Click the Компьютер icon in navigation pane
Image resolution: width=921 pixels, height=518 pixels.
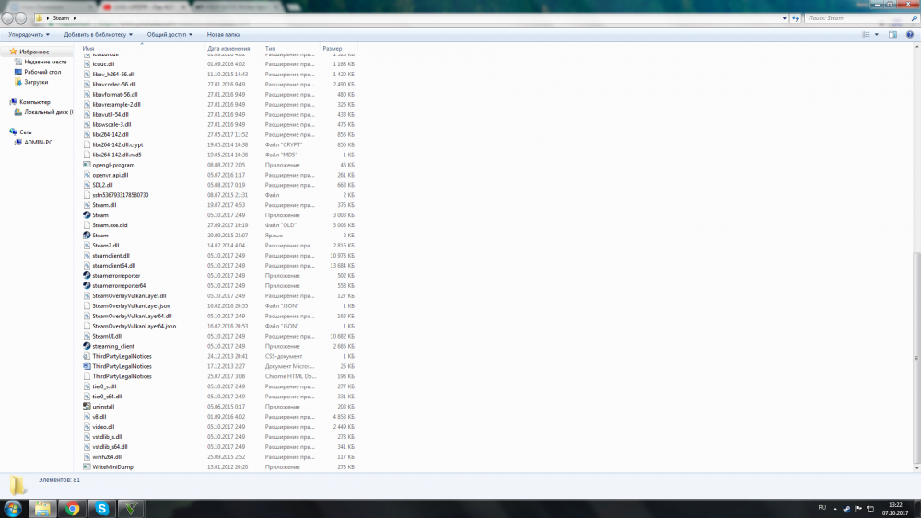(14, 102)
